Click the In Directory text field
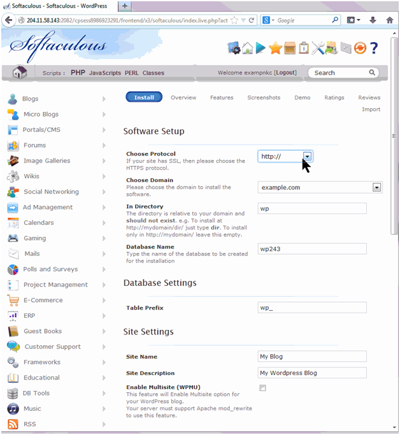 [x=312, y=208]
